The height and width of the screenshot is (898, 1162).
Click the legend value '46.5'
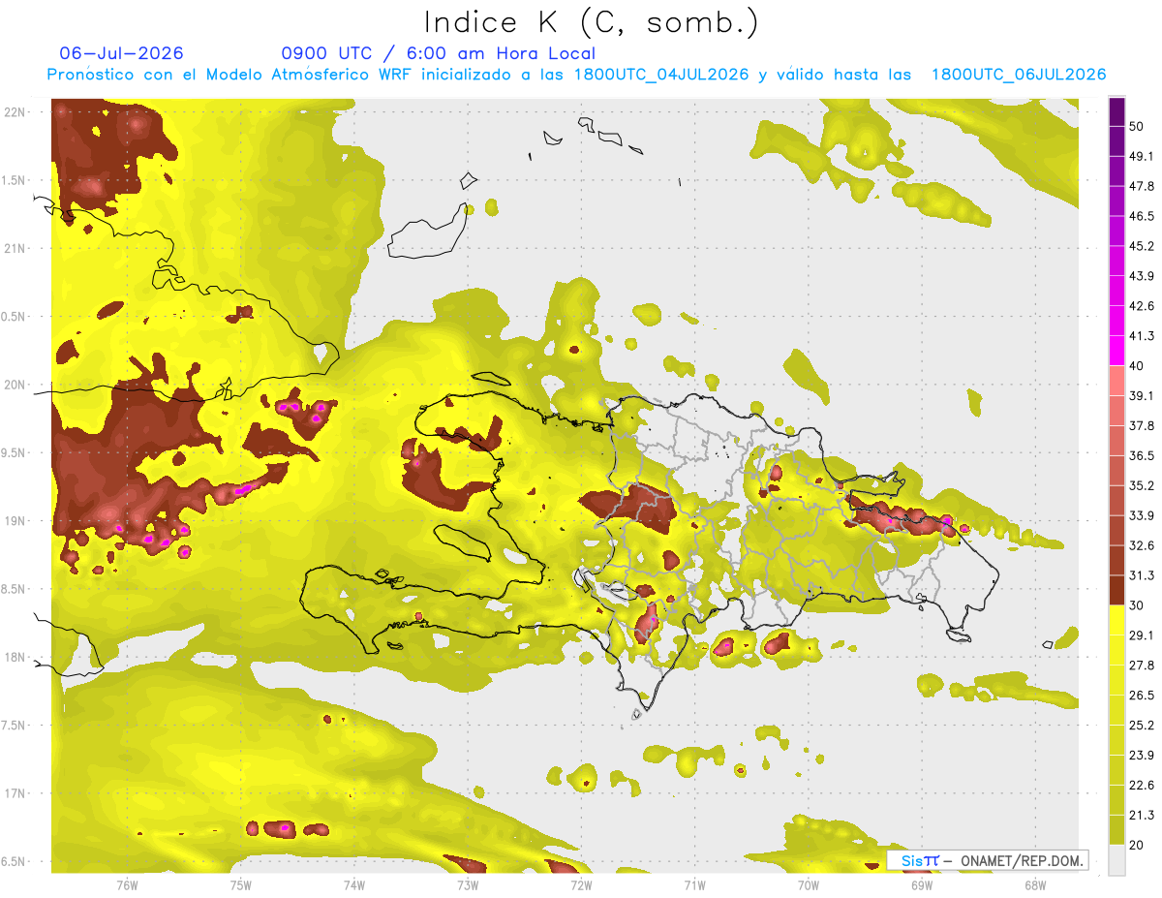pos(1143,216)
